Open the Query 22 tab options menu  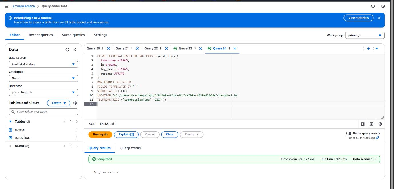click(161, 48)
